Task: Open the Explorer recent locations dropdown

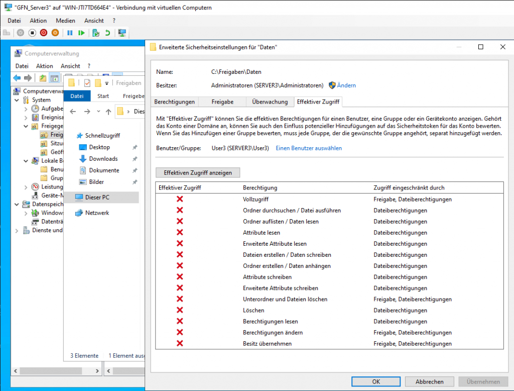Action: [98, 111]
